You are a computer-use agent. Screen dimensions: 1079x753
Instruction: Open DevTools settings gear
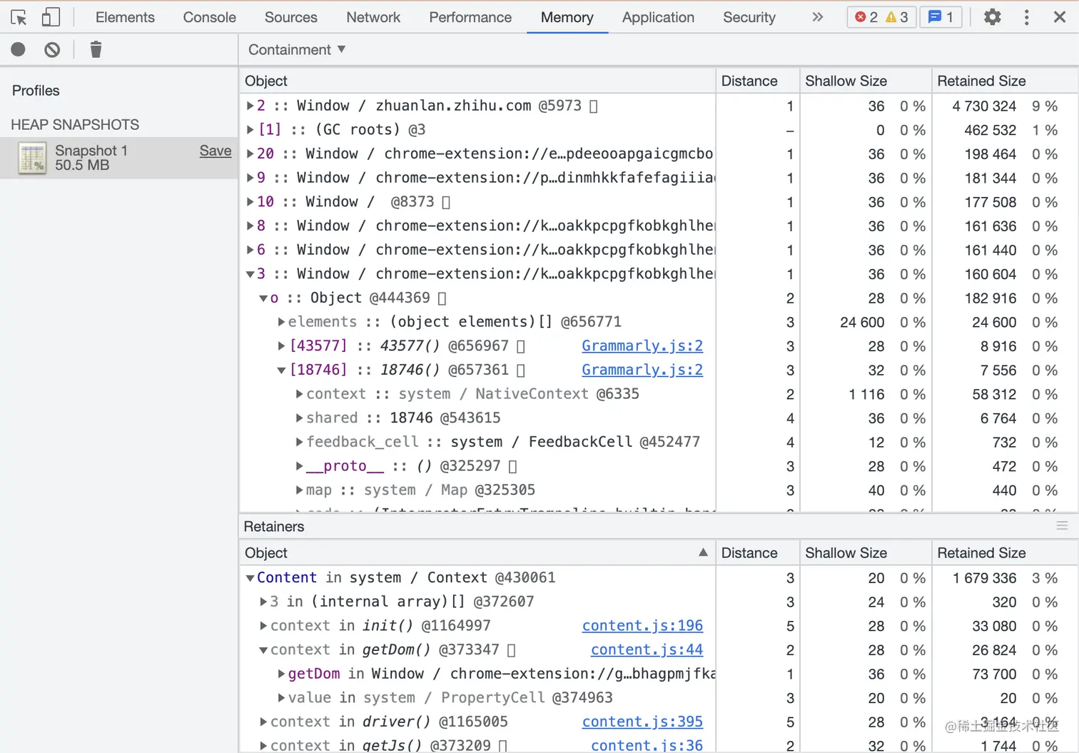pyautogui.click(x=993, y=17)
